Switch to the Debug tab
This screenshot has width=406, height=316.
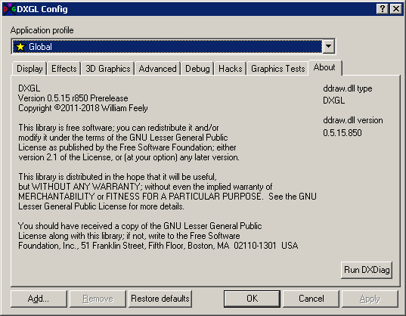(197, 69)
